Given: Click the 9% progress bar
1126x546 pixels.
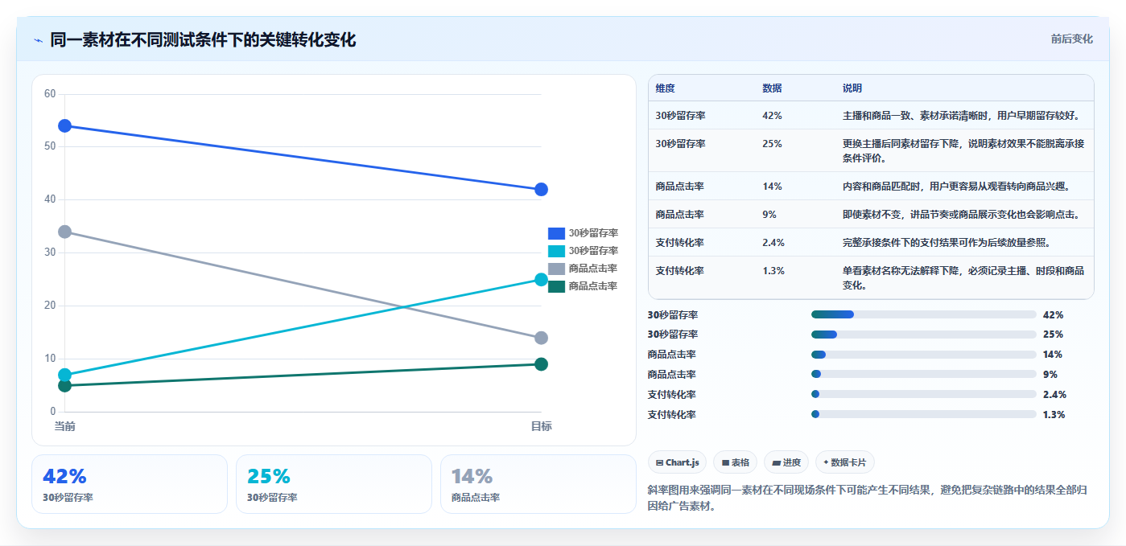Looking at the screenshot, I should pyautogui.click(x=924, y=374).
